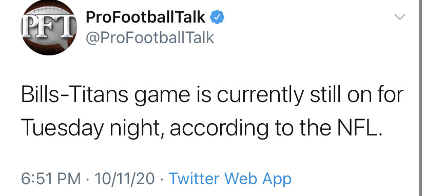Click the 10/11/20 date
This screenshot has height=196, width=425.
[x=125, y=179]
